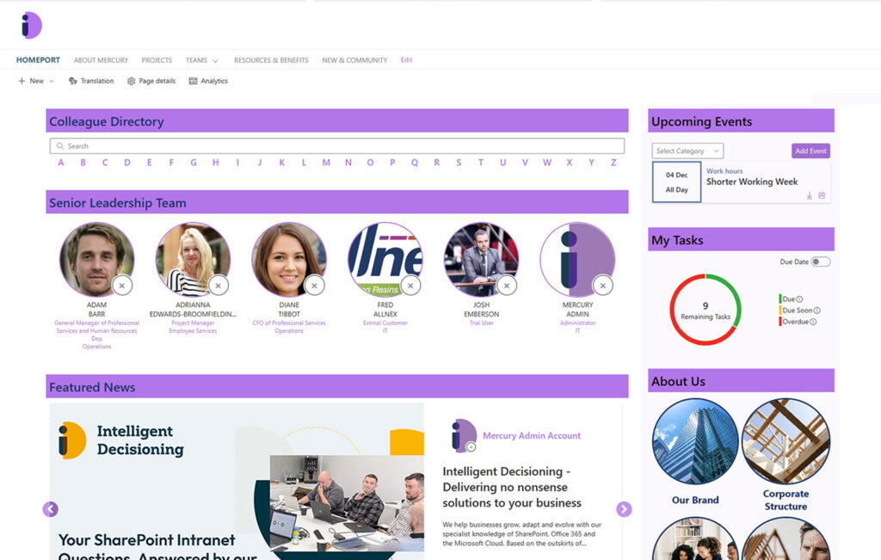This screenshot has height=560, width=881.
Task: Remove Fred Allnex using the X icon
Action: point(410,286)
